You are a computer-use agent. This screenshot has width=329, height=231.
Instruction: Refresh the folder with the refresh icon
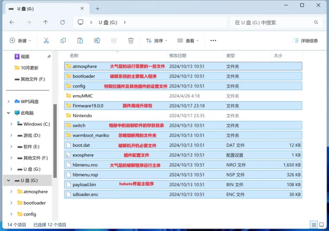pos(63,22)
